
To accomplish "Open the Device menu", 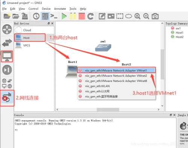I will point(46,9).
